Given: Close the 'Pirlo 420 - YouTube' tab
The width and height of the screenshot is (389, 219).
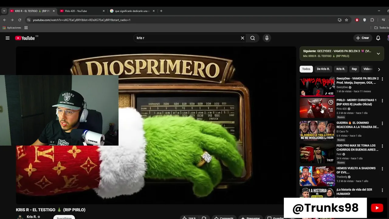Looking at the screenshot, I should 104,11.
